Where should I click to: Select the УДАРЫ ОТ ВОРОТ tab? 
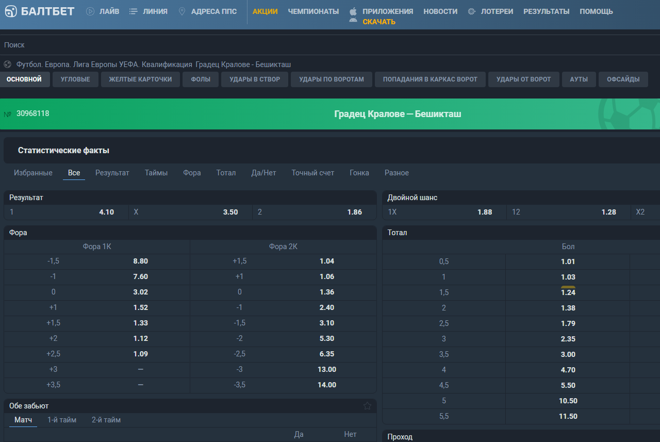pyautogui.click(x=524, y=79)
